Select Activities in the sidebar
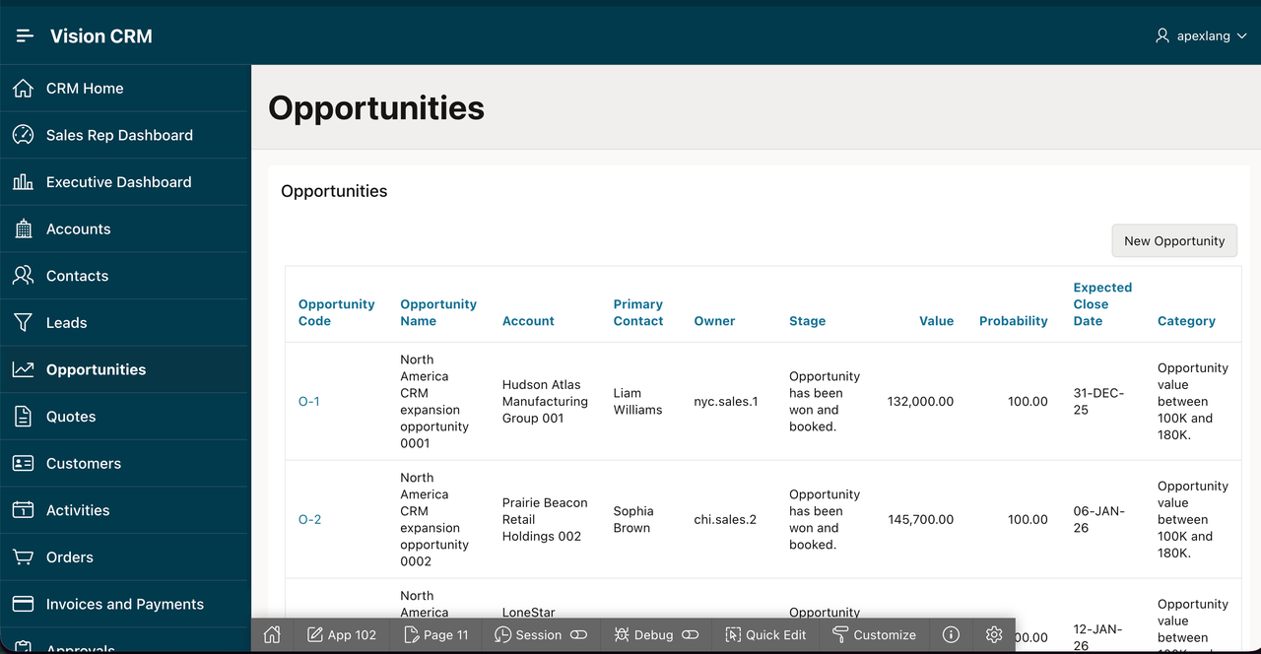This screenshot has height=654, width=1261. (x=125, y=510)
